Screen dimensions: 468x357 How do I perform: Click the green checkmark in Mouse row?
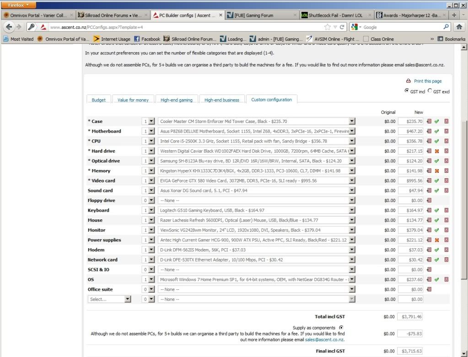click(436, 220)
